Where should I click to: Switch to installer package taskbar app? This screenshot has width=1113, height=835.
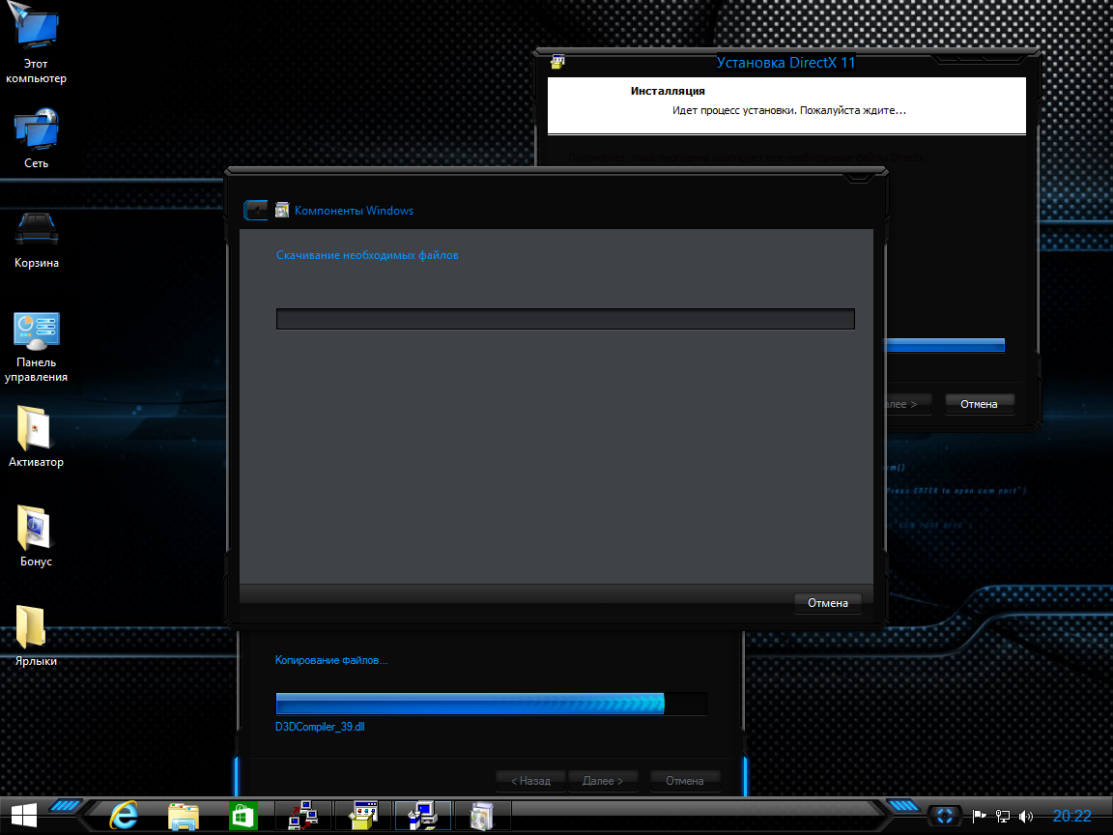362,816
